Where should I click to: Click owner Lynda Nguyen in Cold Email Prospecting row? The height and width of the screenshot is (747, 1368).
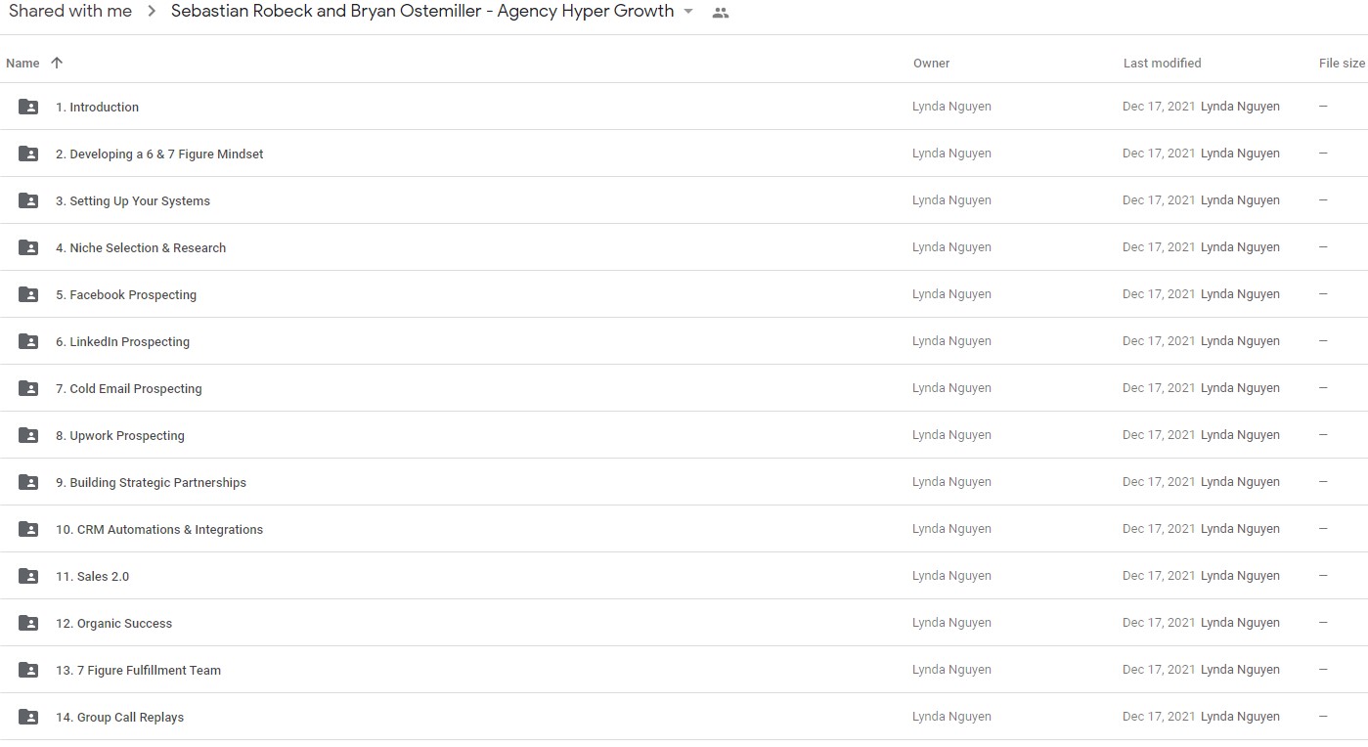coord(951,388)
